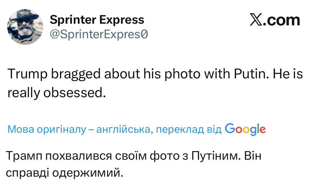Select the word "англійська" in translation notice
The image size is (316, 185).
[x=124, y=130]
